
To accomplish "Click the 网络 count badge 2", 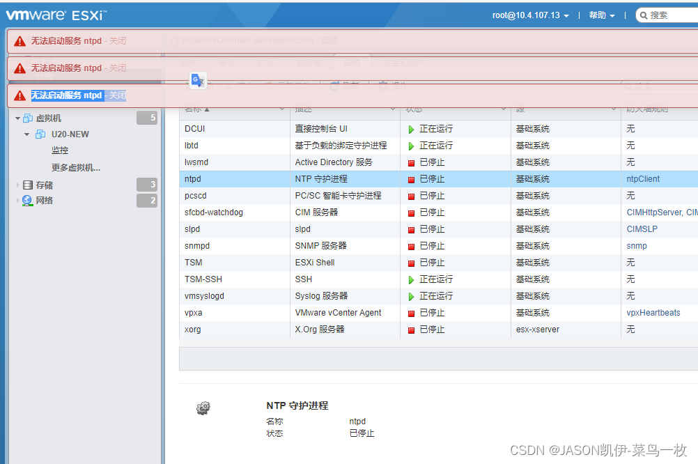I will (x=147, y=201).
